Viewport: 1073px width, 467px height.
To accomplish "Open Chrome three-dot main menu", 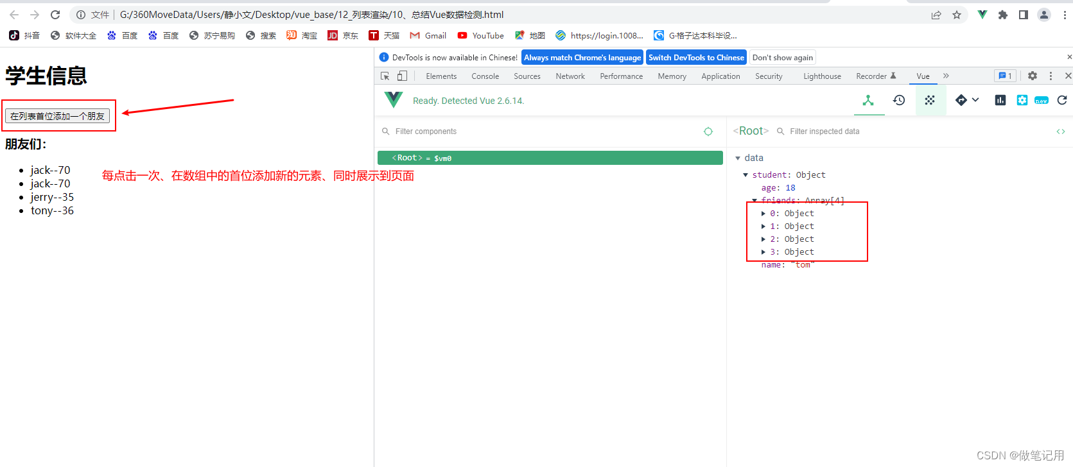I will coord(1065,15).
